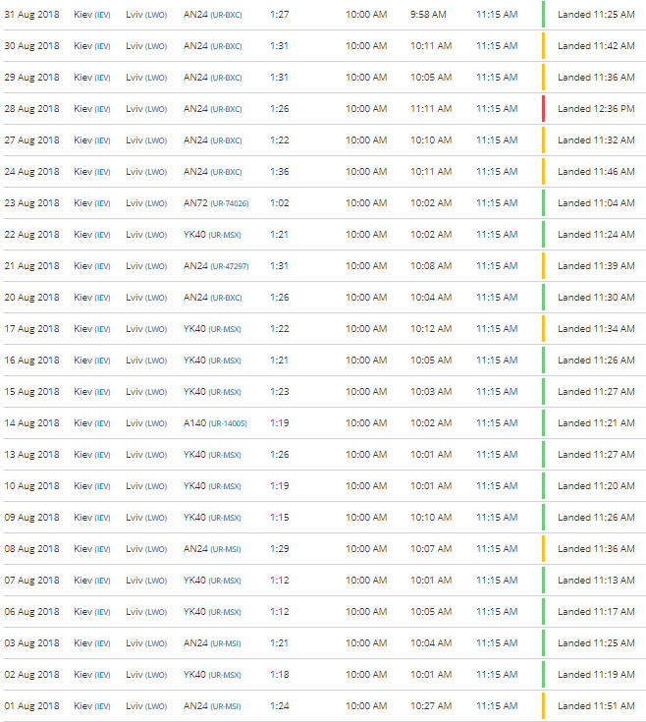Open UR-MSI link in 08 Aug 2018 row
Viewport: 646px width, 722px height.
(225, 549)
